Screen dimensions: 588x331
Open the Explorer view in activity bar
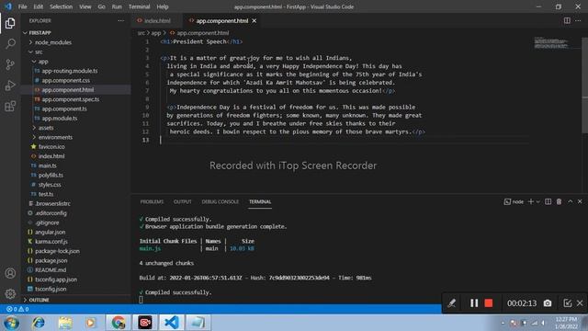coord(10,23)
